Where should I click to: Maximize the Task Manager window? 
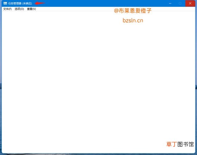tap(180, 3)
